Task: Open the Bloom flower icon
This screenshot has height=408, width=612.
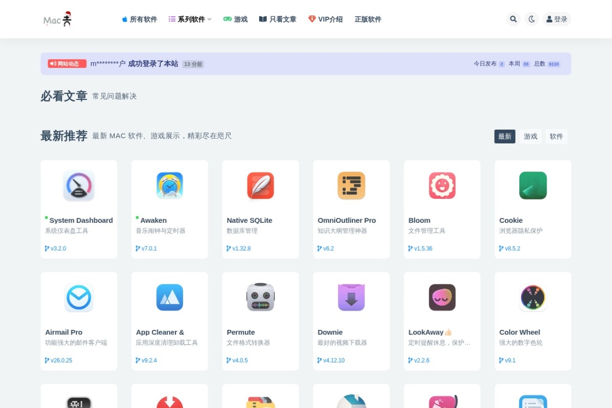Action: 442,186
